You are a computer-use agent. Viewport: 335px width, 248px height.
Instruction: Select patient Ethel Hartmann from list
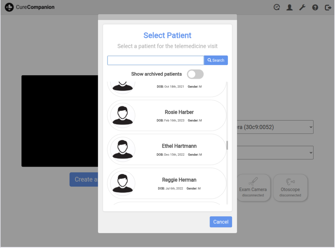click(179, 149)
